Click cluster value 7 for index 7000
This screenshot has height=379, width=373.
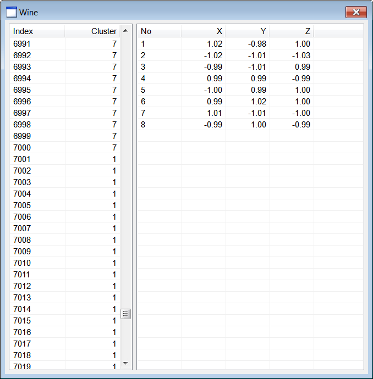[x=114, y=147]
